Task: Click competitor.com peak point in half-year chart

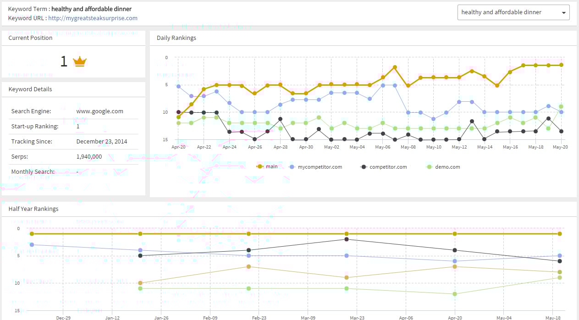Action: 347,239
